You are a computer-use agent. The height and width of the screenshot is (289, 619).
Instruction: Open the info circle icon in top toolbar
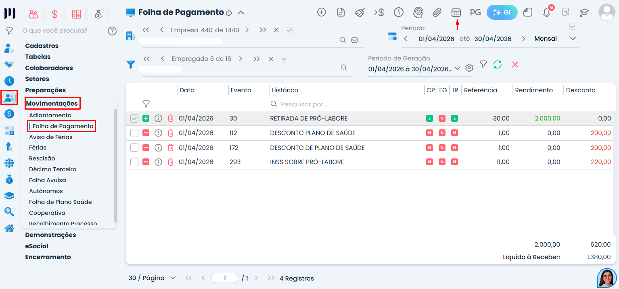click(399, 12)
